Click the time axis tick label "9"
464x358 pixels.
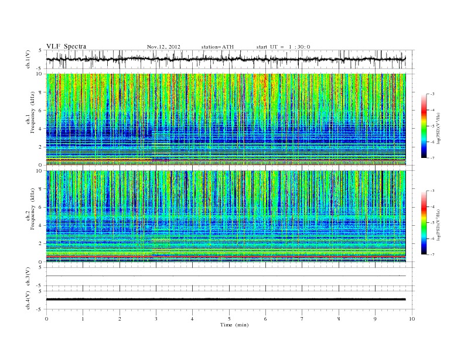375,319
